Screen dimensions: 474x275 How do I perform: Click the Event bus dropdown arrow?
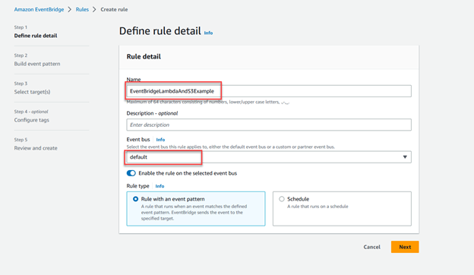tap(405, 157)
